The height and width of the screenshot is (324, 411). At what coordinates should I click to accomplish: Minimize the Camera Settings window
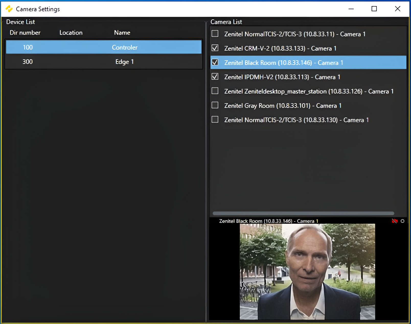351,9
